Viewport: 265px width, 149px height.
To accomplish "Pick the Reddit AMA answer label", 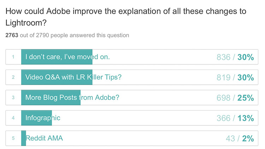I will (x=44, y=138).
